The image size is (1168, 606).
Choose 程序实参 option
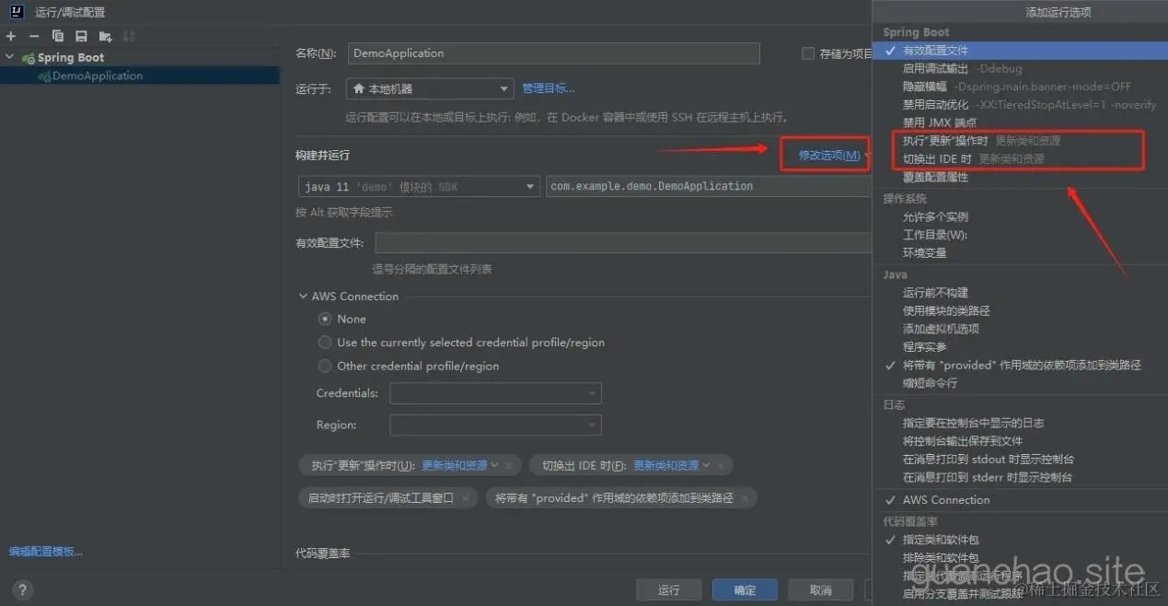tap(1020, 346)
